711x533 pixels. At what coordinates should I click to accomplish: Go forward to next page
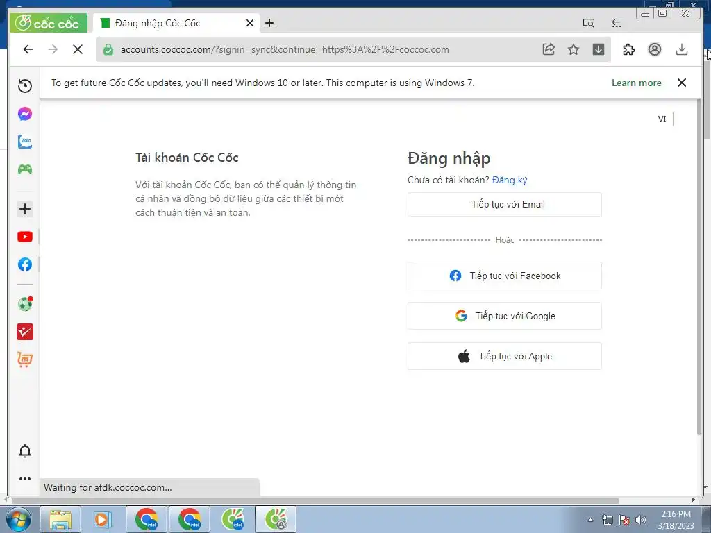point(53,49)
